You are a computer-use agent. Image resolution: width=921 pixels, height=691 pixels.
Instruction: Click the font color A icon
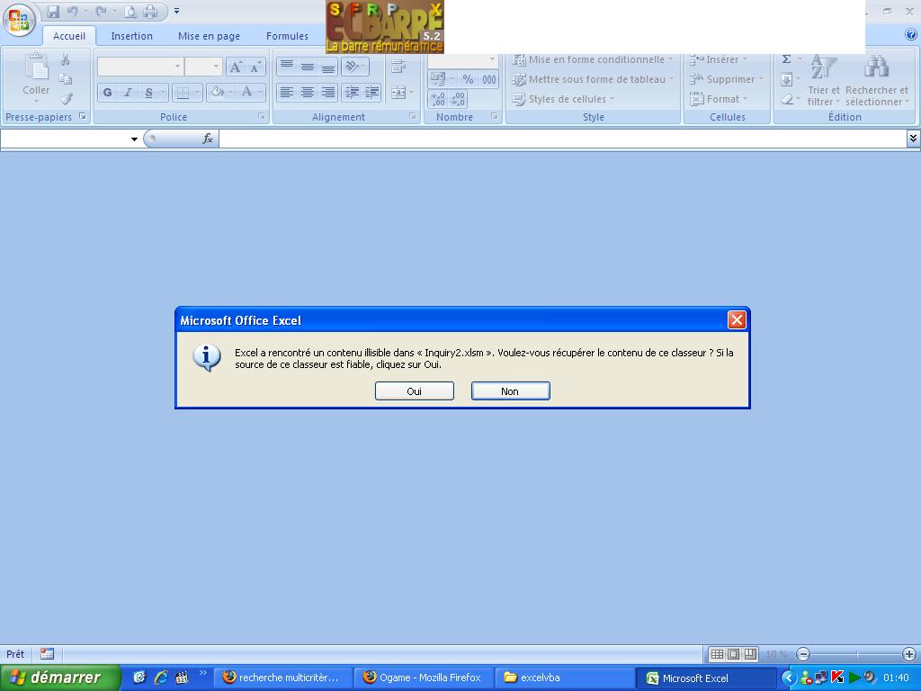tap(246, 93)
